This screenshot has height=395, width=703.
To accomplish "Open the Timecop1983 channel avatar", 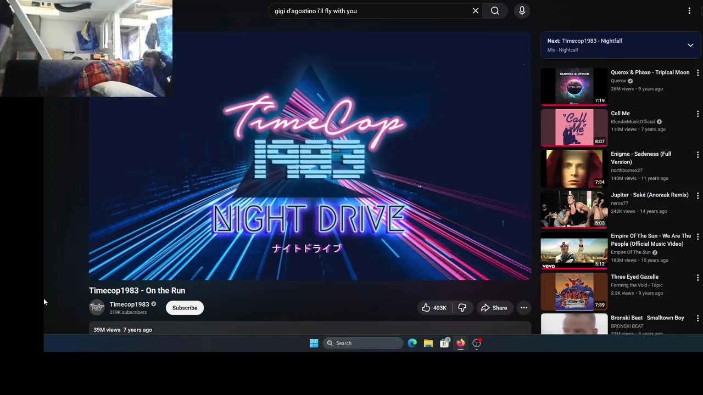I will 97,308.
